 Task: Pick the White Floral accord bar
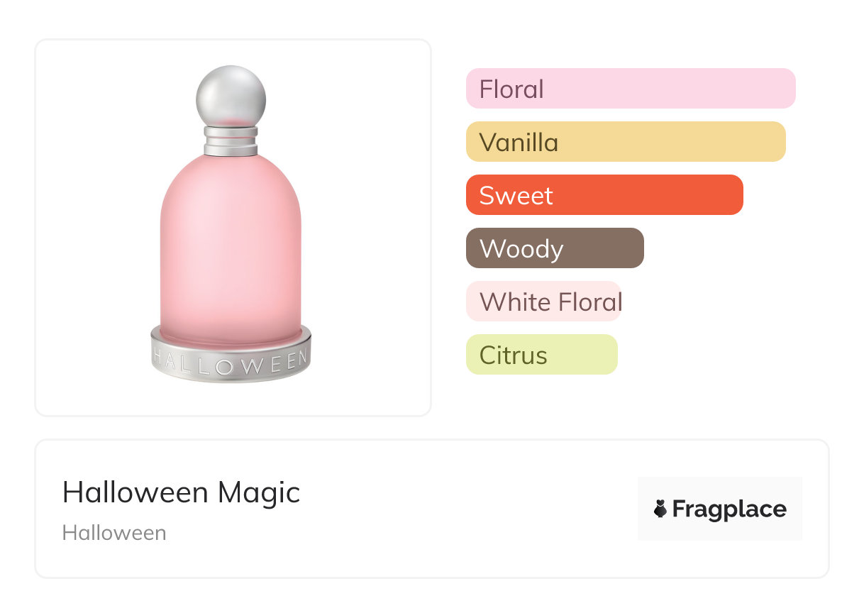tap(543, 302)
